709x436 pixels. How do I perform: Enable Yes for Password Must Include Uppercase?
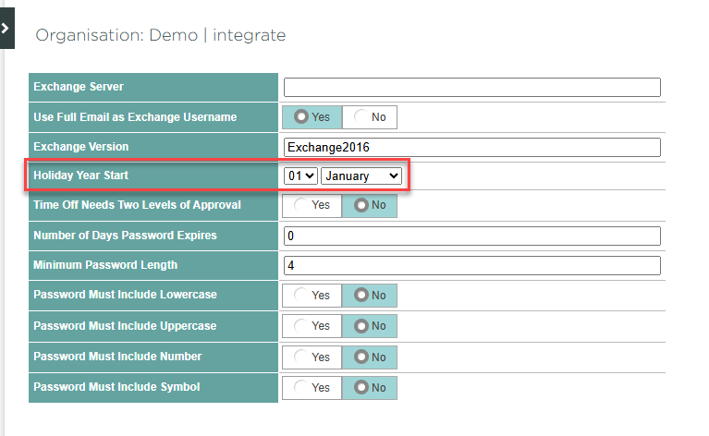(312, 326)
